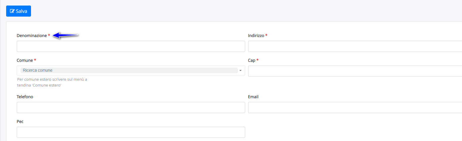Click the blue Salva button
Screen dimensions: 462x141
[x=18, y=11]
